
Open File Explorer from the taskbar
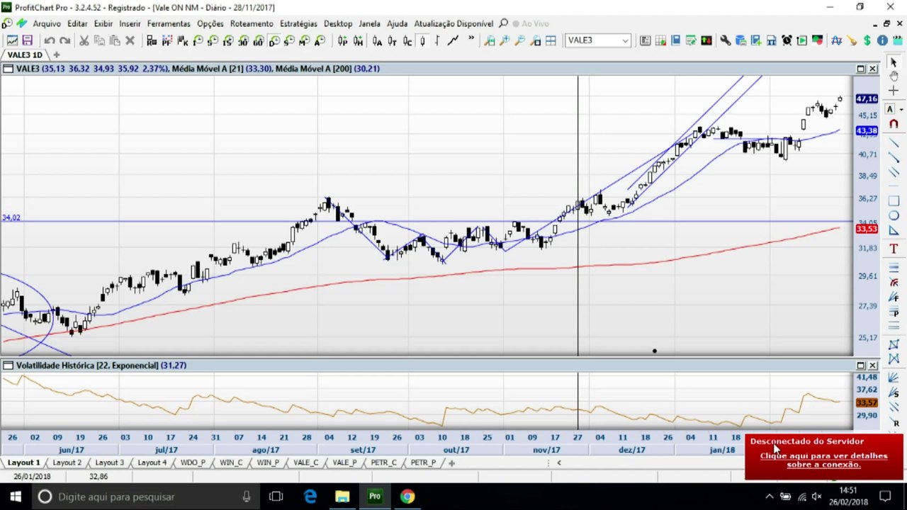(x=342, y=497)
